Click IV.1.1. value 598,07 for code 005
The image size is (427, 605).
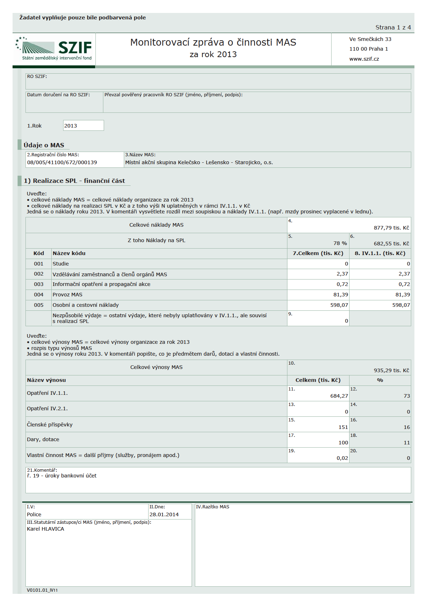click(x=380, y=305)
